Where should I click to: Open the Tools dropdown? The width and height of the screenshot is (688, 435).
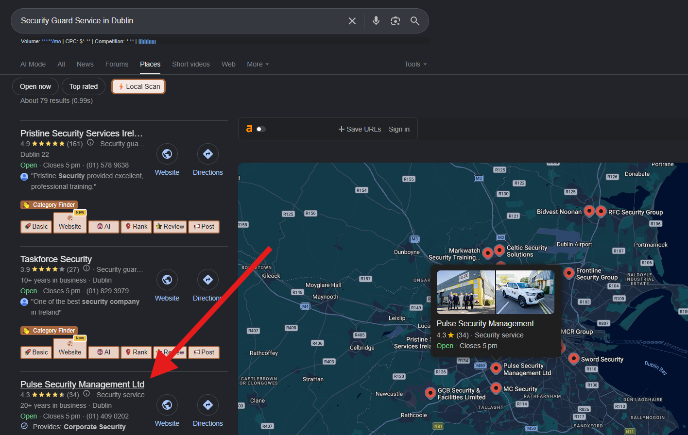pyautogui.click(x=415, y=64)
